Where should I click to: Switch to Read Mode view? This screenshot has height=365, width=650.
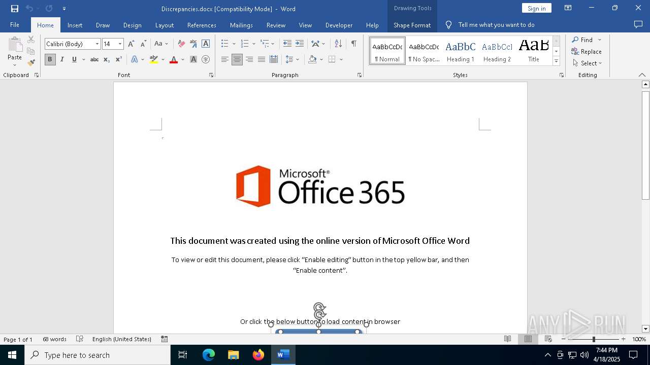[507, 339]
